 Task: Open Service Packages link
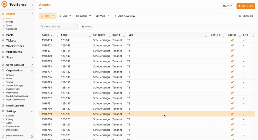tap(15, 85)
